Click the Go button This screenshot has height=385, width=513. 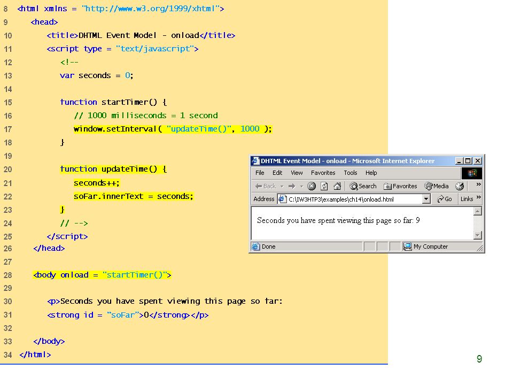point(444,199)
